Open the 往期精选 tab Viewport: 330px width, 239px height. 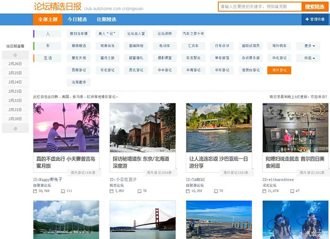106,19
